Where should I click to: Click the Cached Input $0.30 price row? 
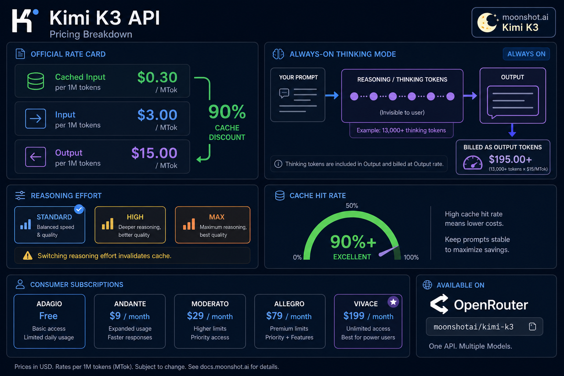[102, 81]
